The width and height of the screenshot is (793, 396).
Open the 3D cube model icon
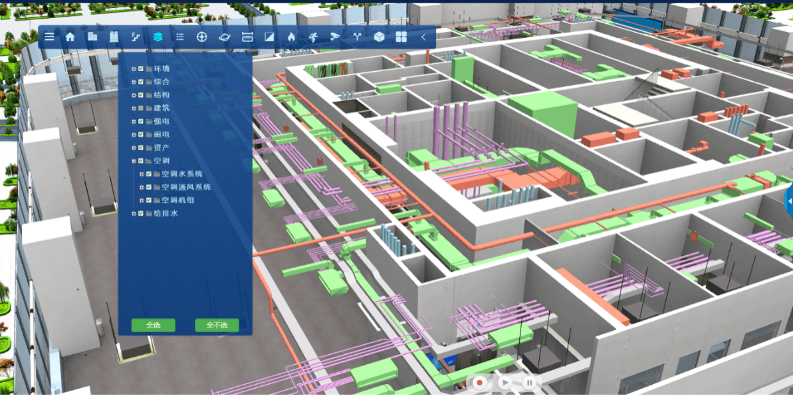point(379,37)
